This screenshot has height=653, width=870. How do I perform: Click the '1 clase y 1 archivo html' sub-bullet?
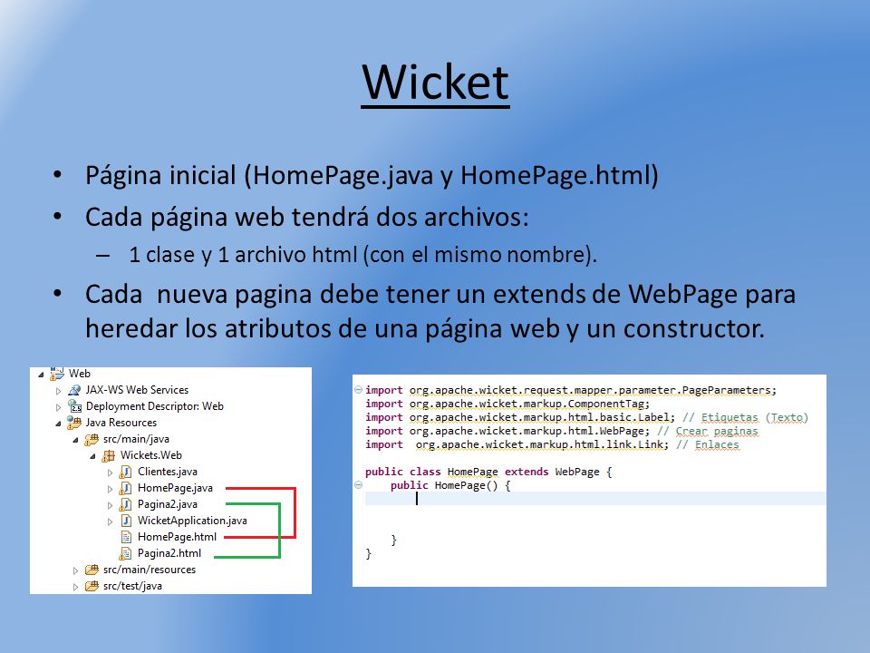362,255
